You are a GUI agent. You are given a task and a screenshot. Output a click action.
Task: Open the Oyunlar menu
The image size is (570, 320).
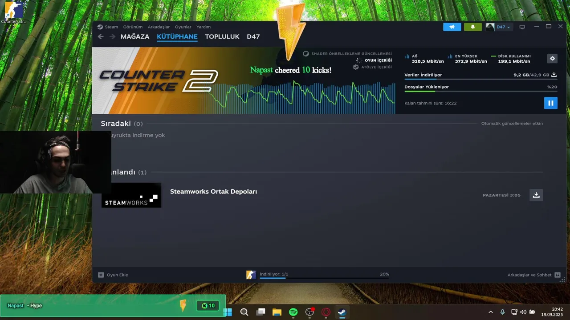183,27
